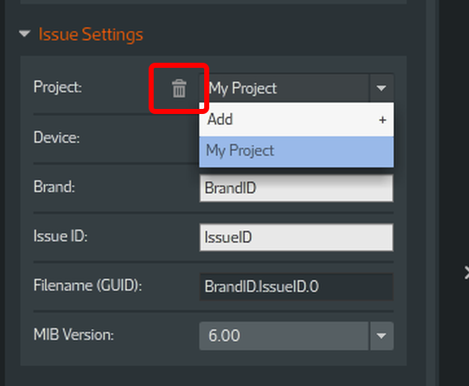
Task: Select My Project in the dropdown list
Action: point(297,152)
